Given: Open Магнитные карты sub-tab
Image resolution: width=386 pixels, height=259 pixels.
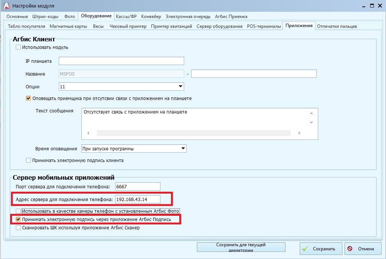Looking at the screenshot, I should pos(69,26).
